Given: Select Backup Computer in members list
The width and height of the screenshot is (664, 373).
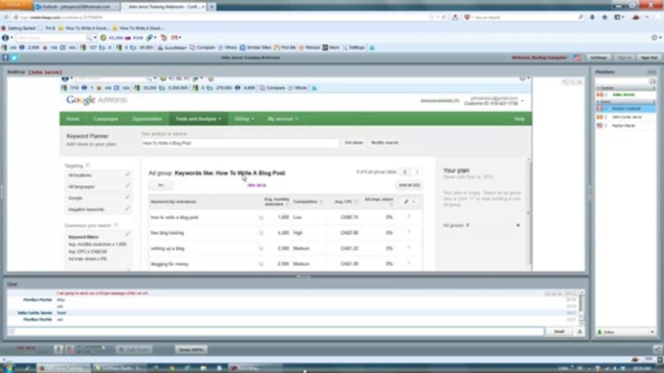Looking at the screenshot, I should [626, 108].
